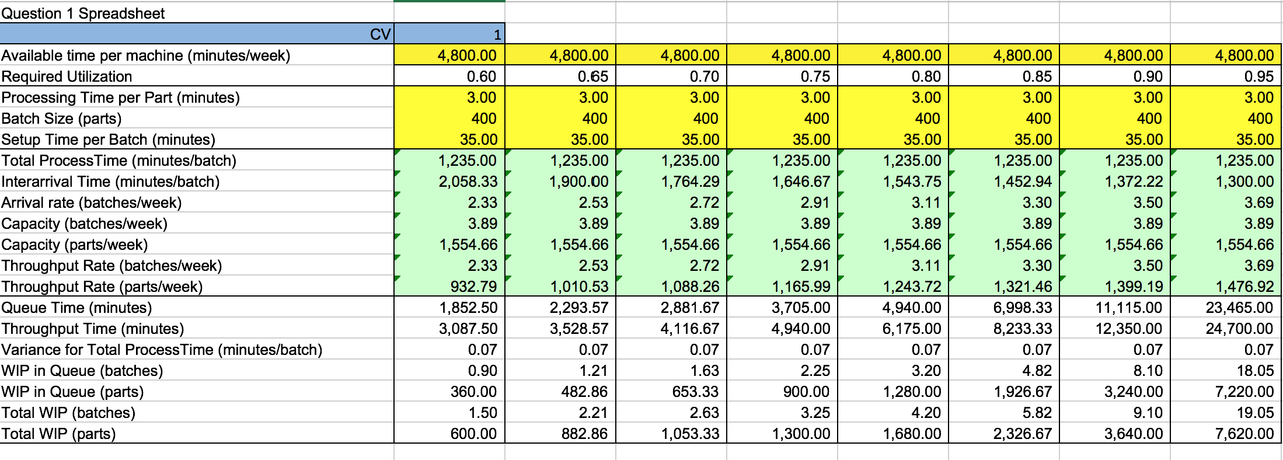This screenshot has width=1283, height=460.
Task: Select the 'Batch Size (parts)' label
Action: pyautogui.click(x=61, y=119)
